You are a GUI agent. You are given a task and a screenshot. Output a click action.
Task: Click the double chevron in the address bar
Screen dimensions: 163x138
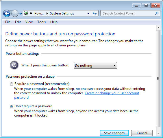[x=31, y=13]
